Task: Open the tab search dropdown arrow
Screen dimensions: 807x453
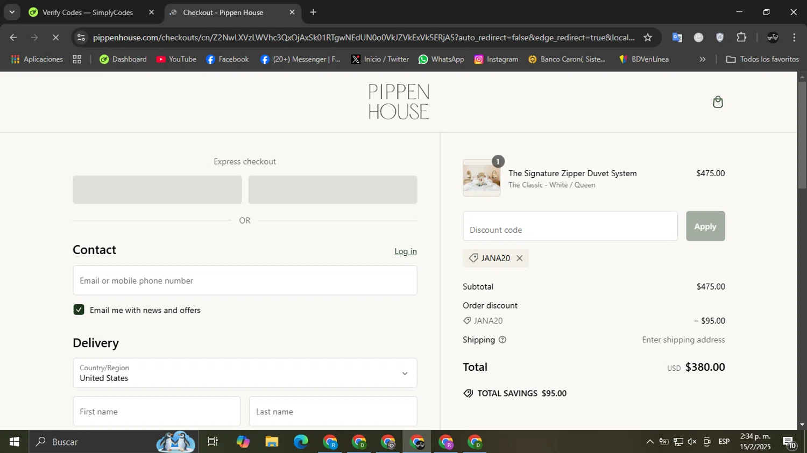Action: pos(12,12)
